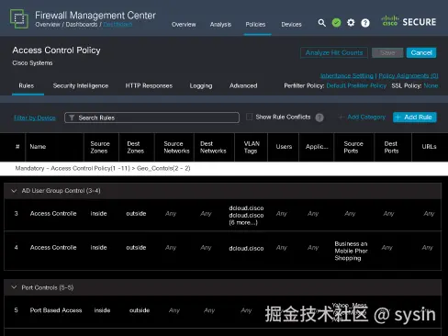Select rule 5 Port Based Access name
The image size is (448, 336).
pos(56,310)
